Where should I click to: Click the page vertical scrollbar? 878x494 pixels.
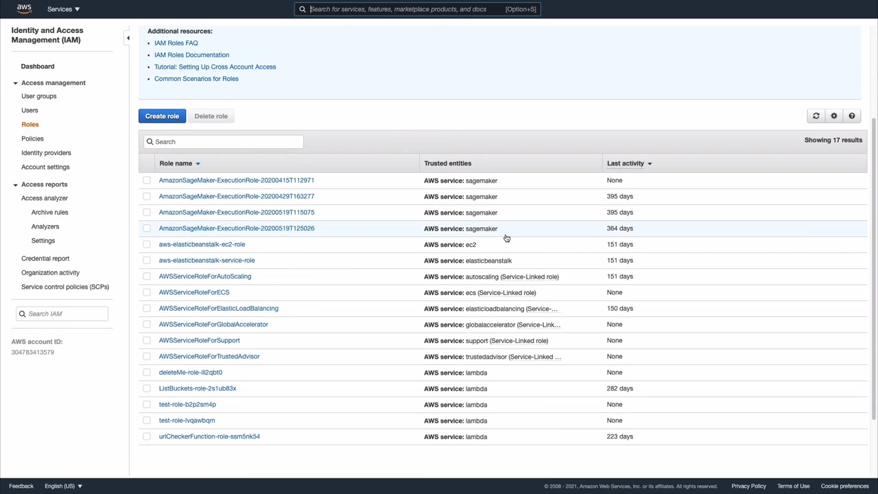point(873,268)
